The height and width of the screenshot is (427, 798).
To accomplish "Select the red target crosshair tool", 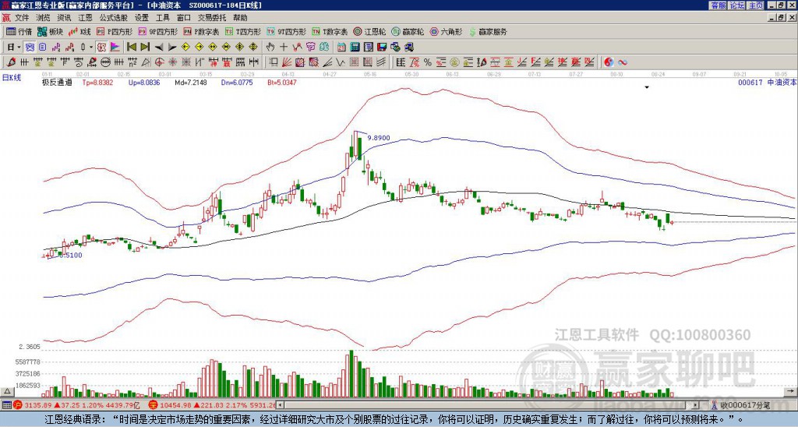I will coord(159,62).
